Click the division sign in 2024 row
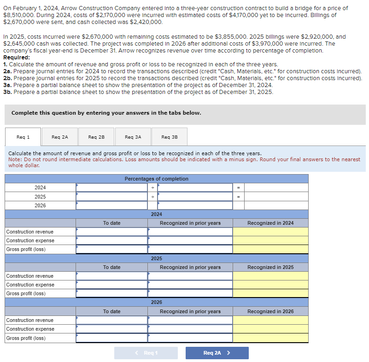Image resolution: width=369 pixels, height=362 pixels. click(x=152, y=187)
